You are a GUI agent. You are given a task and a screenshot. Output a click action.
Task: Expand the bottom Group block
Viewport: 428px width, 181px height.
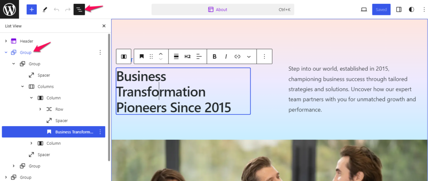(6, 177)
